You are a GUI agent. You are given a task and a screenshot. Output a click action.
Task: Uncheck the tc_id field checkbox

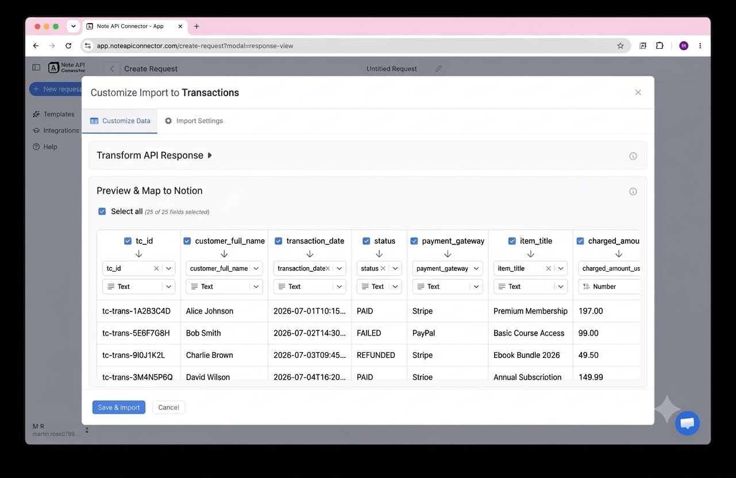tap(128, 241)
